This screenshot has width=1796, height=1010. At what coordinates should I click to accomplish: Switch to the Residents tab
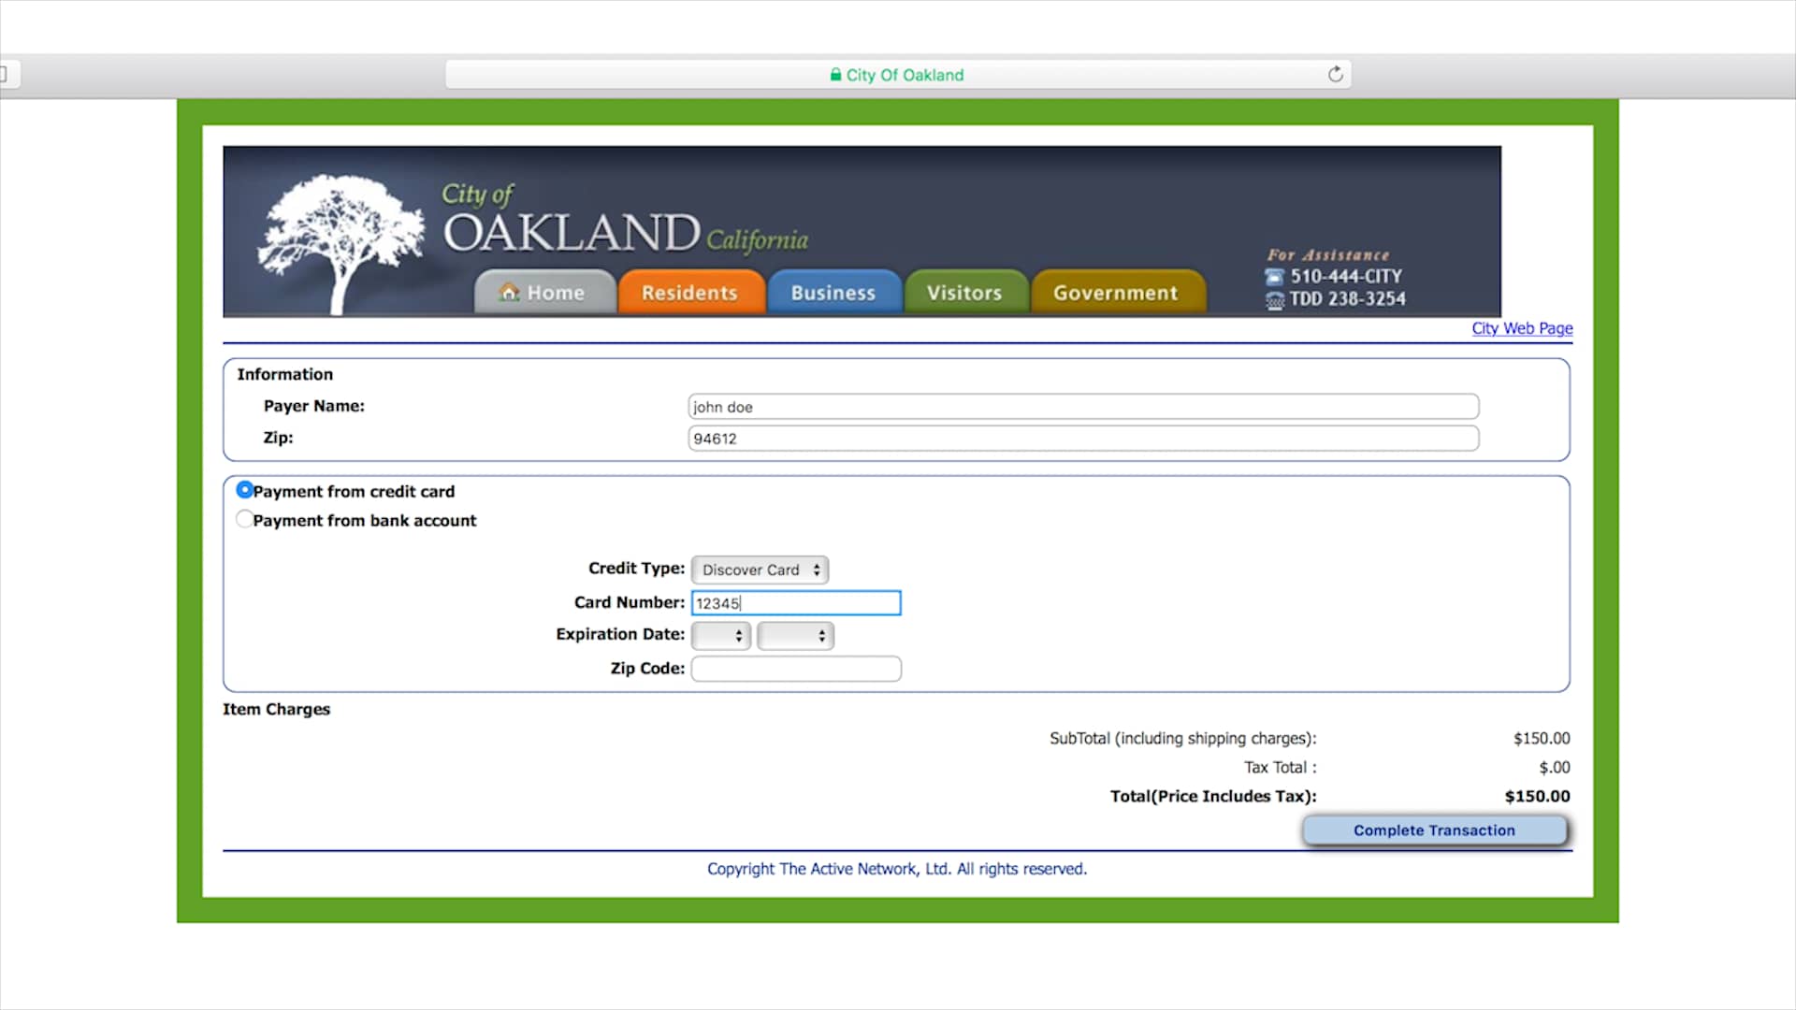pos(690,292)
